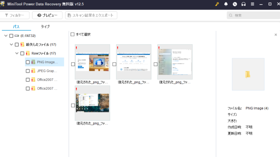Click the プレビュー preview button
Screen dimensions: 280x157
coord(47,15)
